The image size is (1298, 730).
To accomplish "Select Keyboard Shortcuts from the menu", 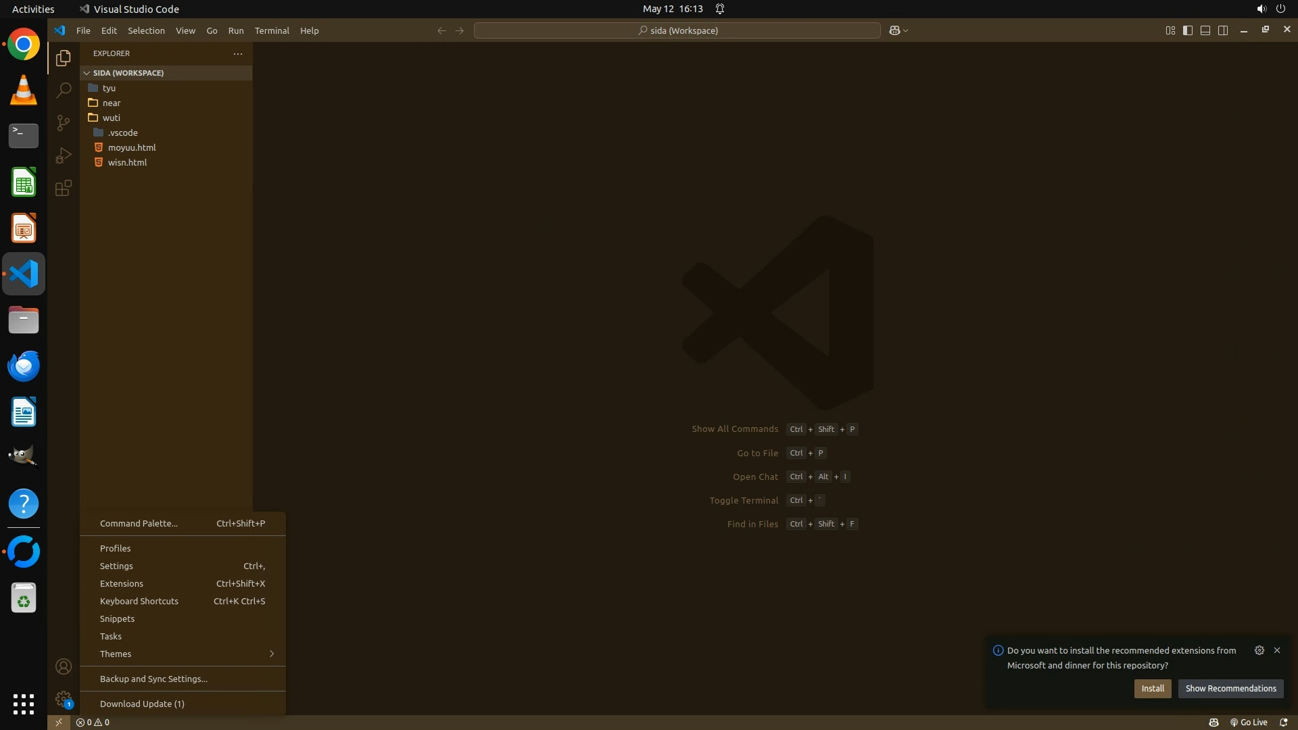I will [x=139, y=601].
